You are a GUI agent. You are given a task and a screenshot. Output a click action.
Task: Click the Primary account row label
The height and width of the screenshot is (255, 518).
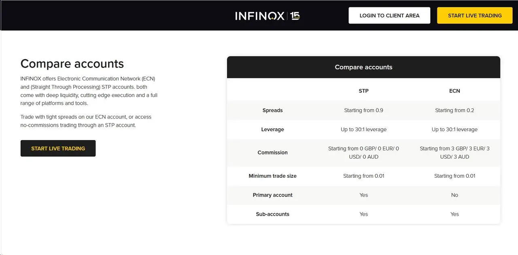click(x=272, y=195)
